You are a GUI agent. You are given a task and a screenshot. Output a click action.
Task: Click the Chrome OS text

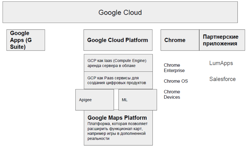tap(176, 81)
